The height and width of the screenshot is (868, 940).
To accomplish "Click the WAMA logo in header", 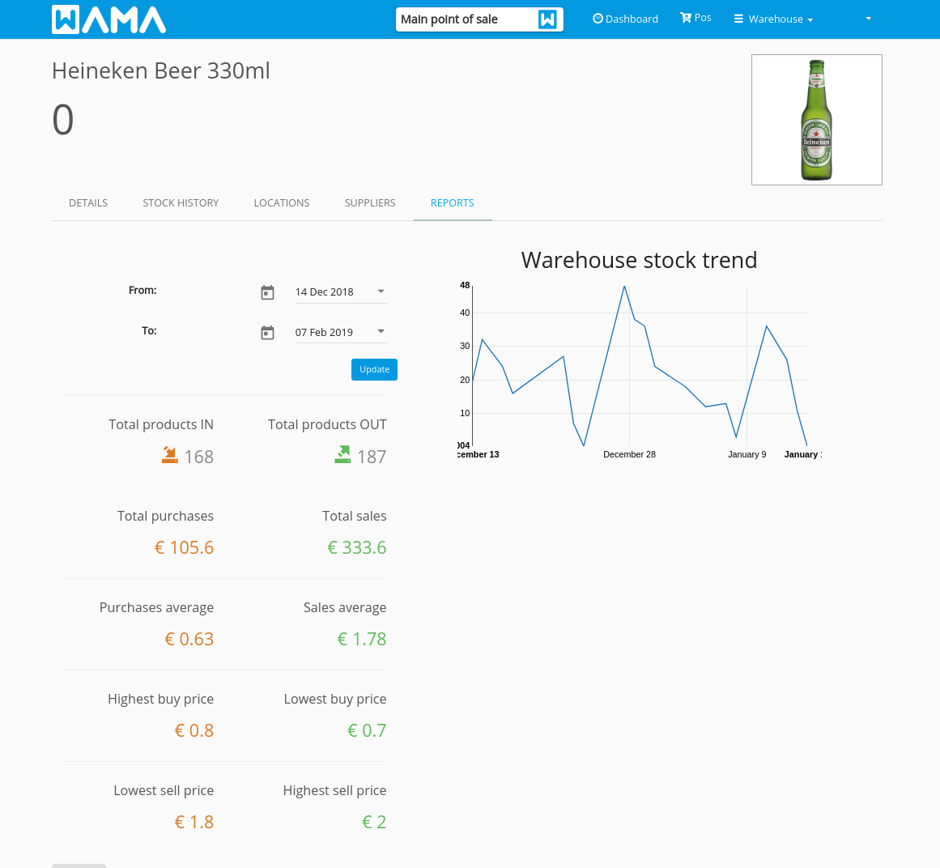I will pos(108,19).
